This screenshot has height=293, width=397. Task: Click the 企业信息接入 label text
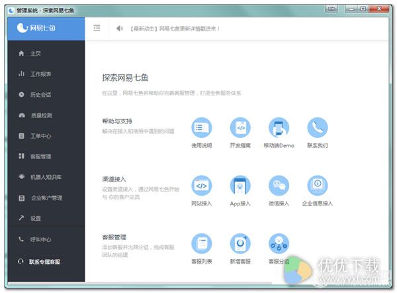tap(318, 204)
